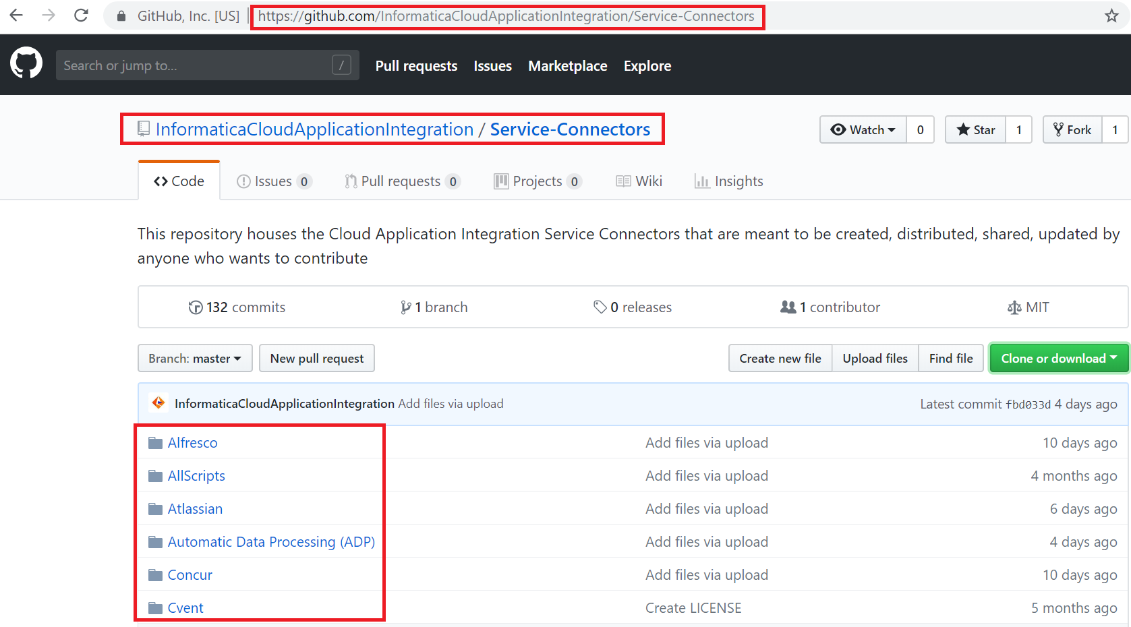1131x627 pixels.
Task: Expand the Clone or download dropdown
Action: [1059, 358]
